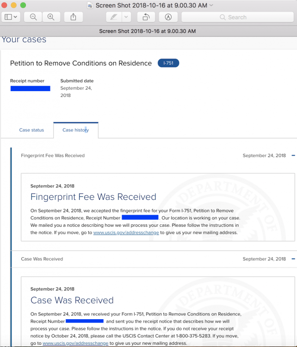Open the Share menu icon
This screenshot has height=347, width=297.
pos(74,17)
